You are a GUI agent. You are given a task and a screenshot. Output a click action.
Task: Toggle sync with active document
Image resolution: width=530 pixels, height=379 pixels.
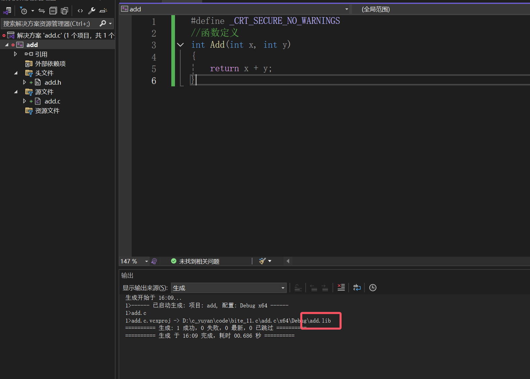(42, 11)
